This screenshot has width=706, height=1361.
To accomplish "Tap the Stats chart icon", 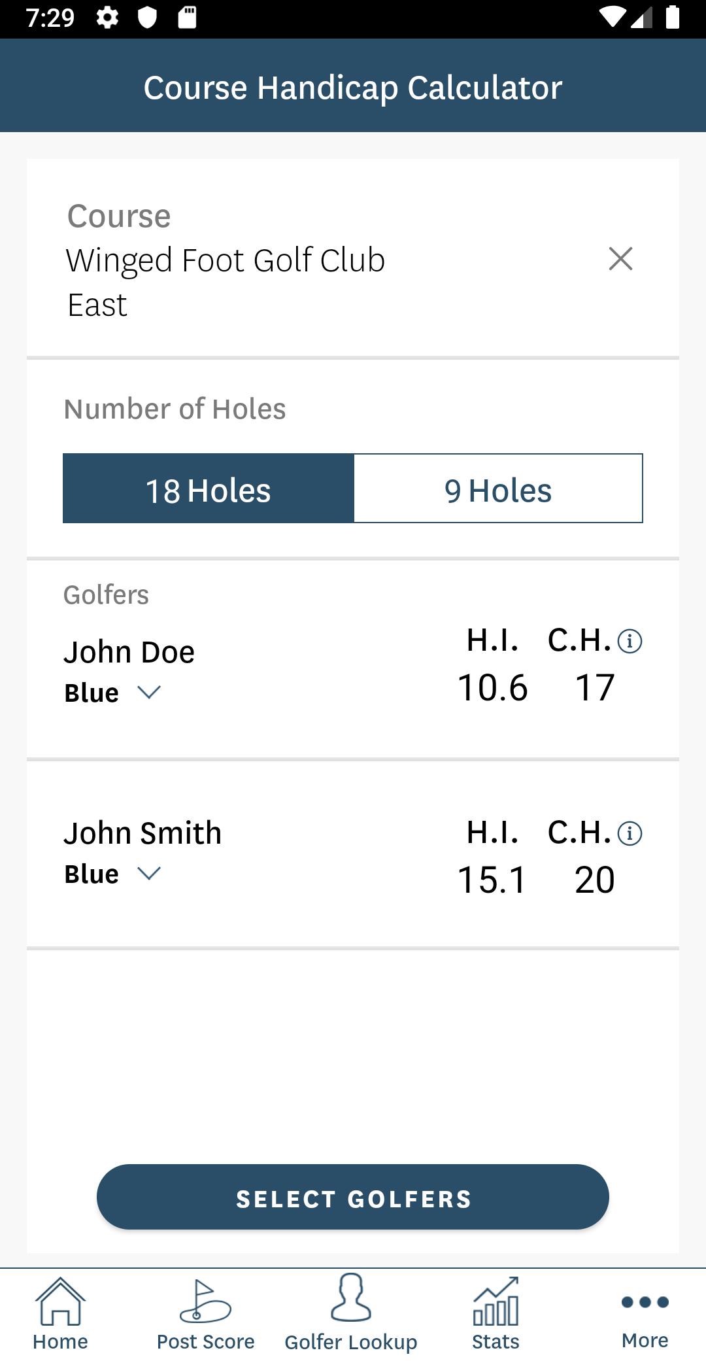I will tap(496, 1301).
